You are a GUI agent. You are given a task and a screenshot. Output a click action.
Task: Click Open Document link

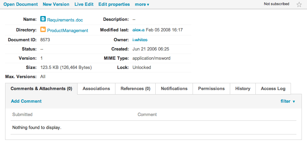click(x=21, y=4)
